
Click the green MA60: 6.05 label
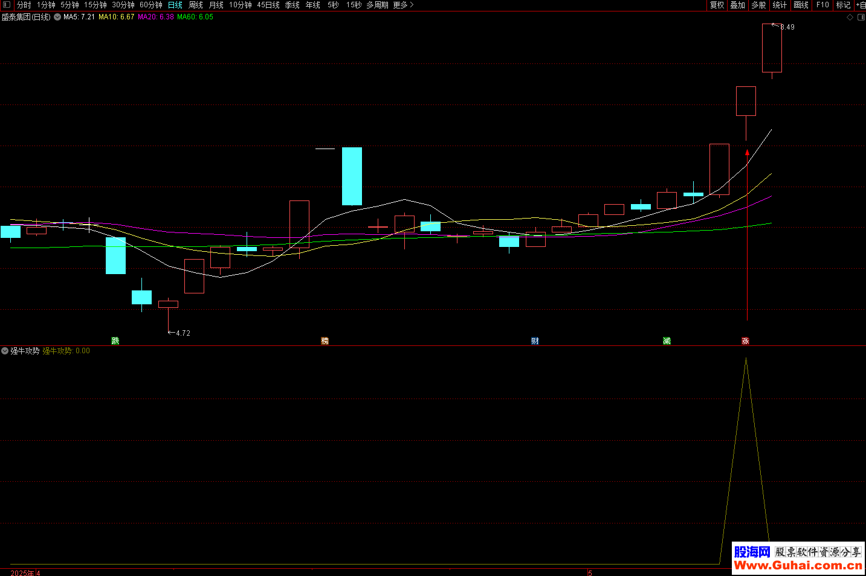click(x=195, y=17)
